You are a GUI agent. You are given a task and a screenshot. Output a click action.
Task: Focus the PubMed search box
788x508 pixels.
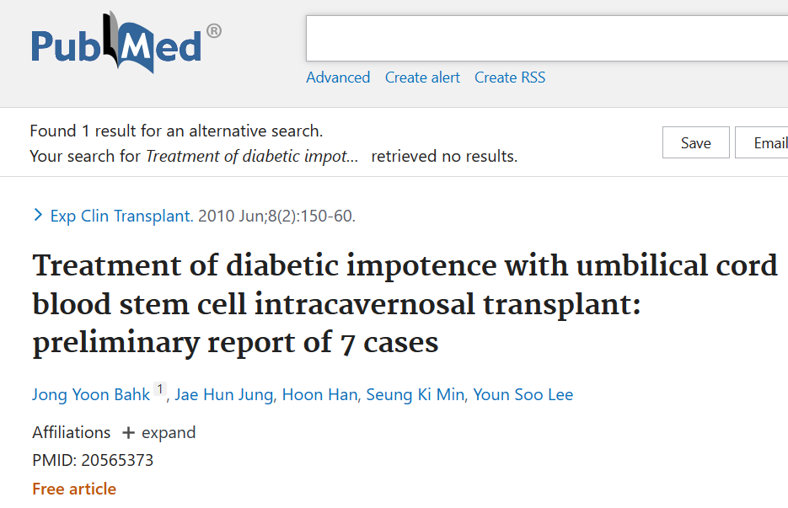[546, 39]
